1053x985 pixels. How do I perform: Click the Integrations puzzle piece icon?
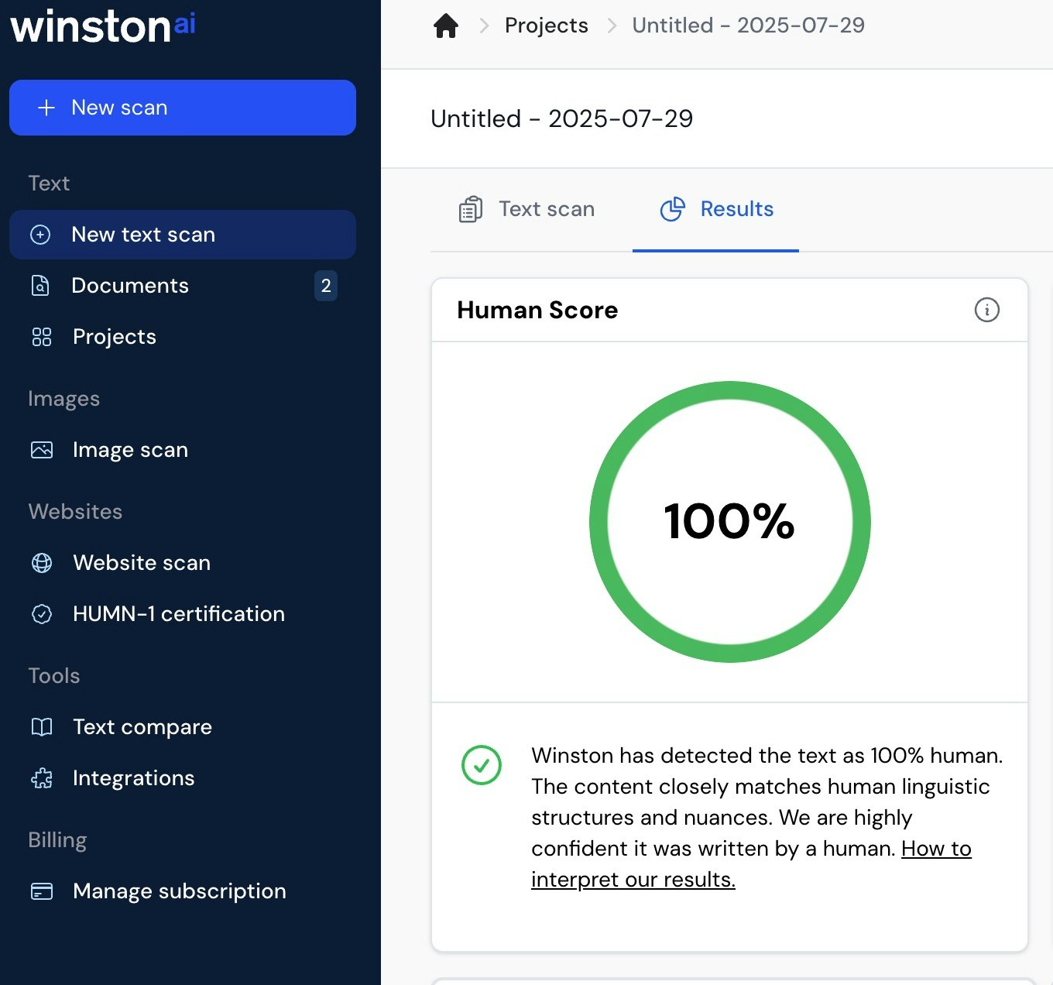tap(42, 778)
